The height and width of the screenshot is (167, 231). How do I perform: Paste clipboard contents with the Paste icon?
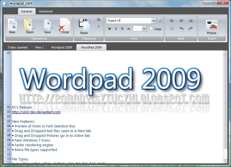pyautogui.click(x=84, y=25)
